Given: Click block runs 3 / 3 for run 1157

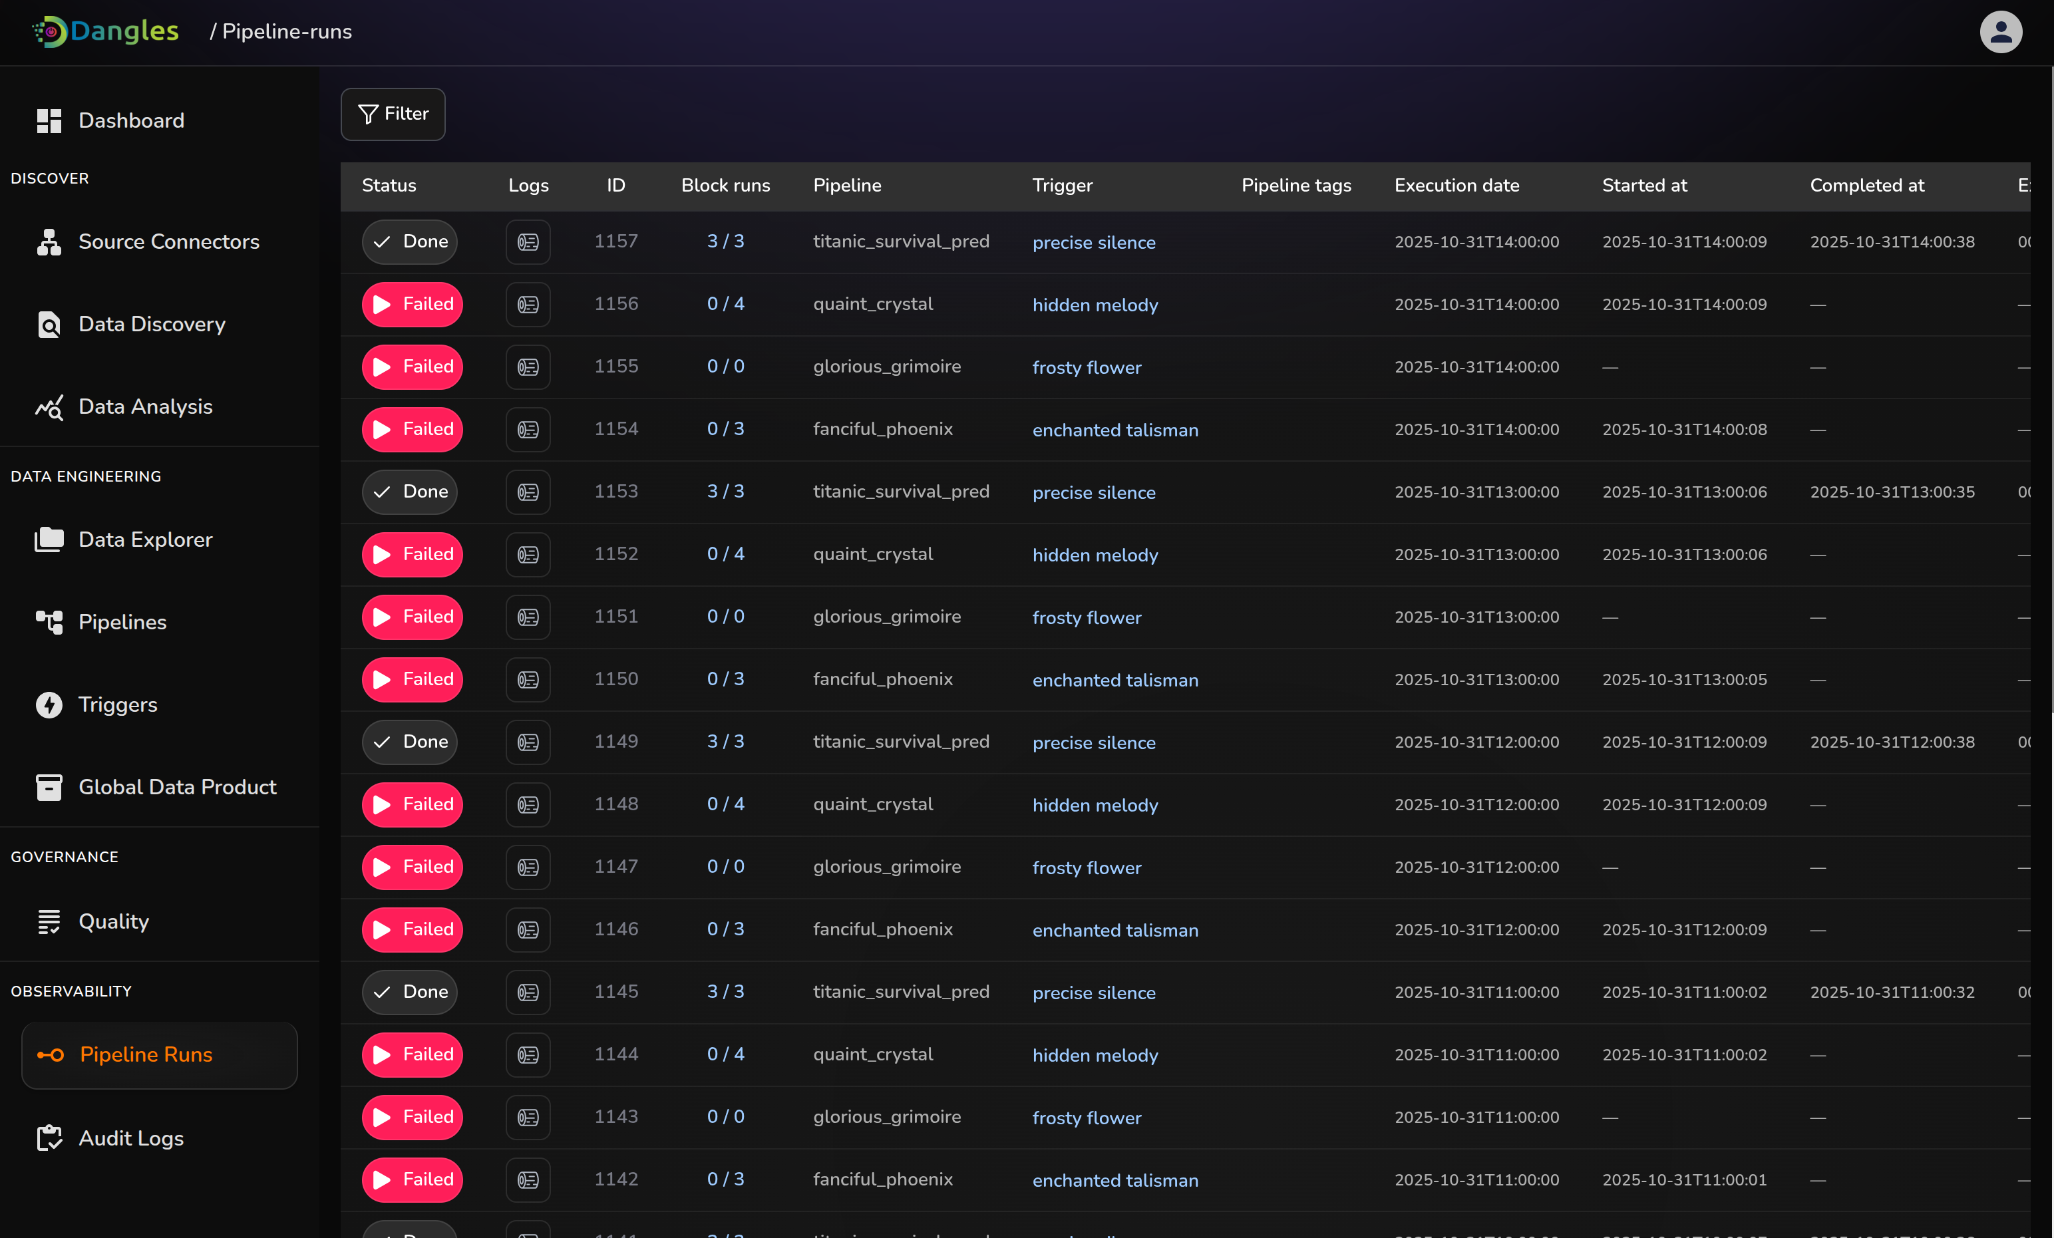Looking at the screenshot, I should (x=725, y=241).
